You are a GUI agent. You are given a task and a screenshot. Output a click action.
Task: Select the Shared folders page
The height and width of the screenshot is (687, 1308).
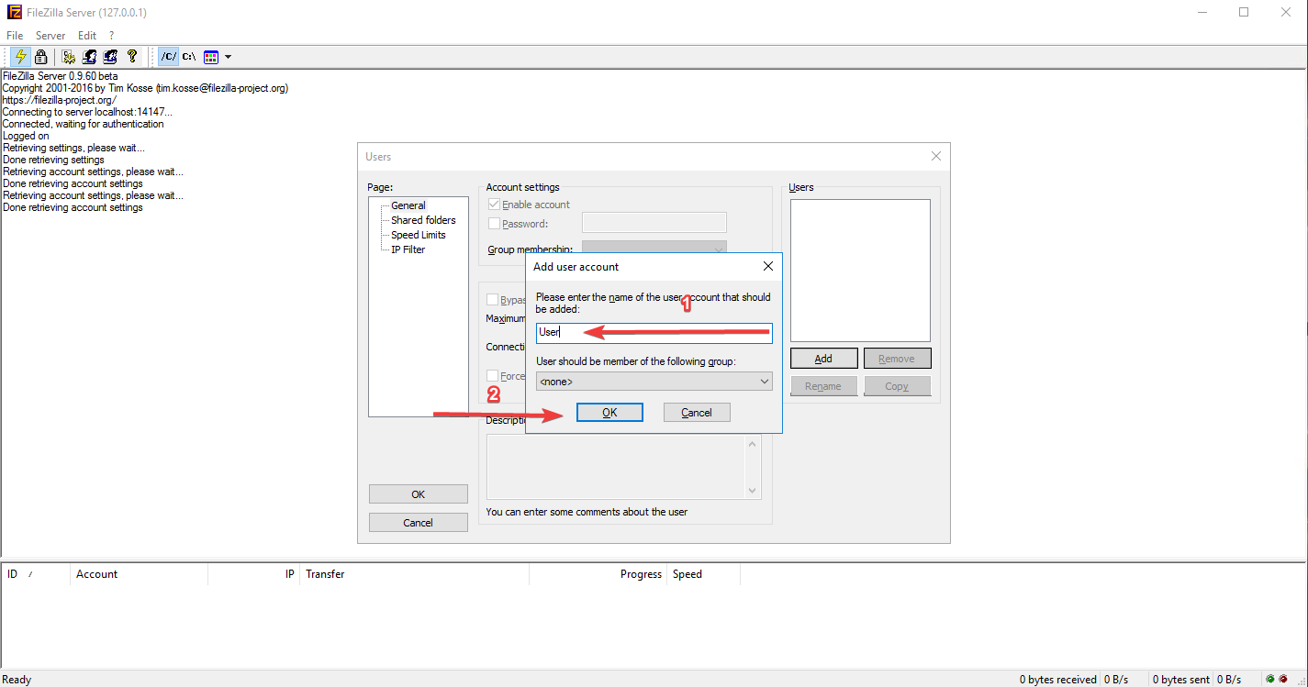[423, 220]
